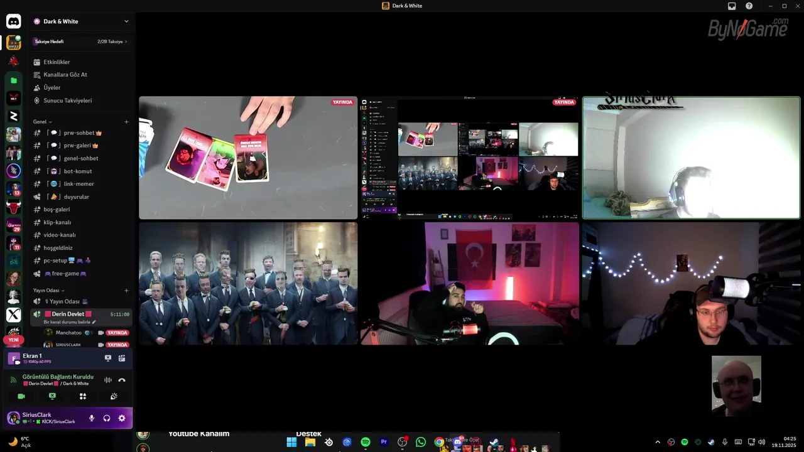The height and width of the screenshot is (452, 804).
Task: Open Discord inbox icon in title bar
Action: (x=732, y=6)
